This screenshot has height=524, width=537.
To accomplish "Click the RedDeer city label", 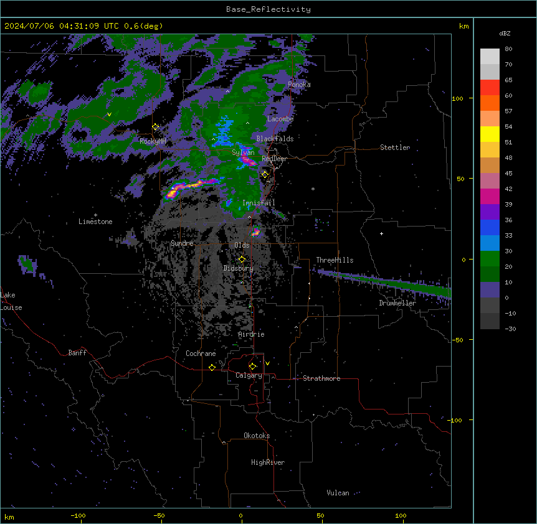I will coord(274,159).
